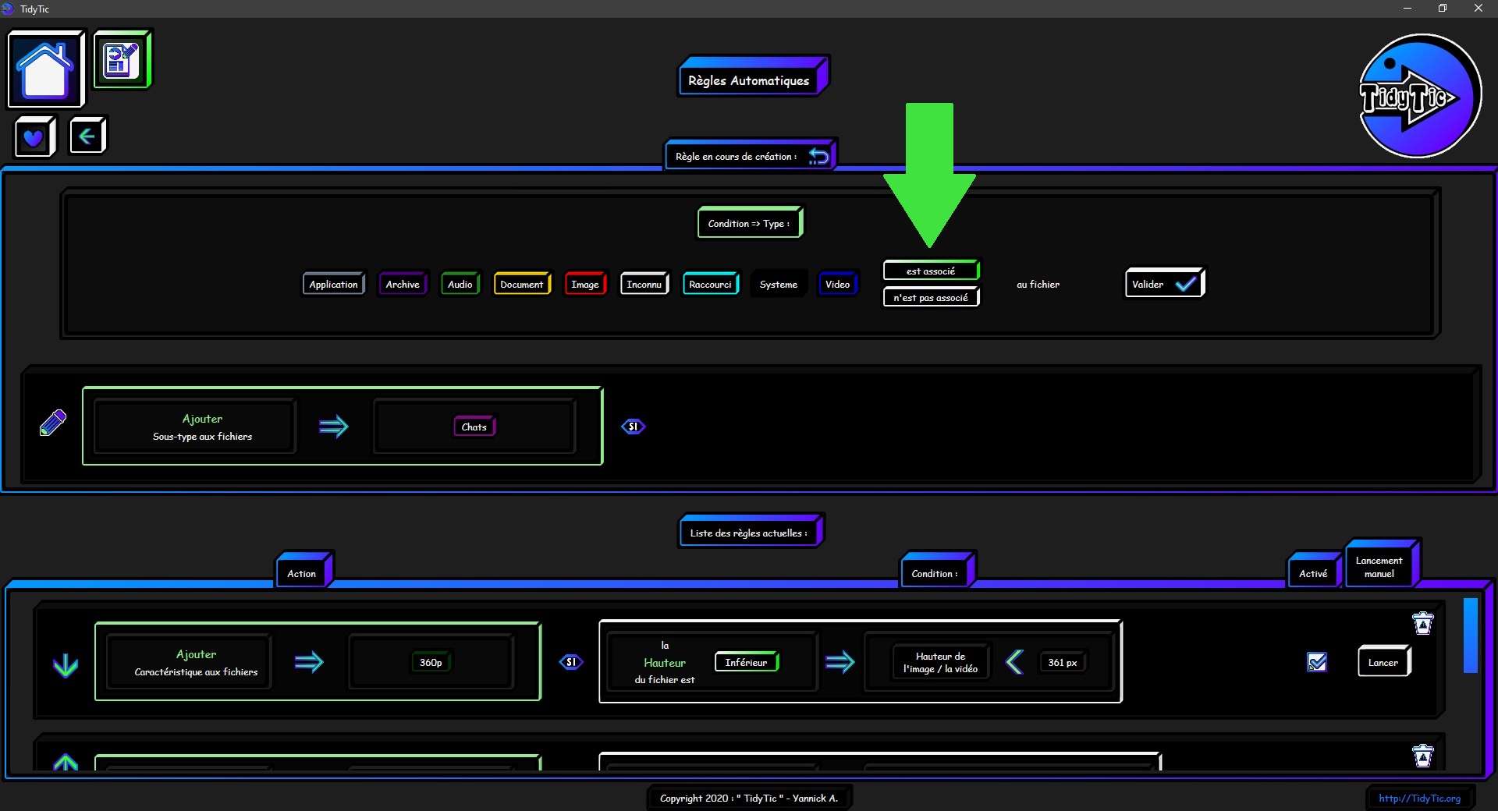Expand first rule with down arrow
The width and height of the screenshot is (1498, 811).
coord(66,665)
